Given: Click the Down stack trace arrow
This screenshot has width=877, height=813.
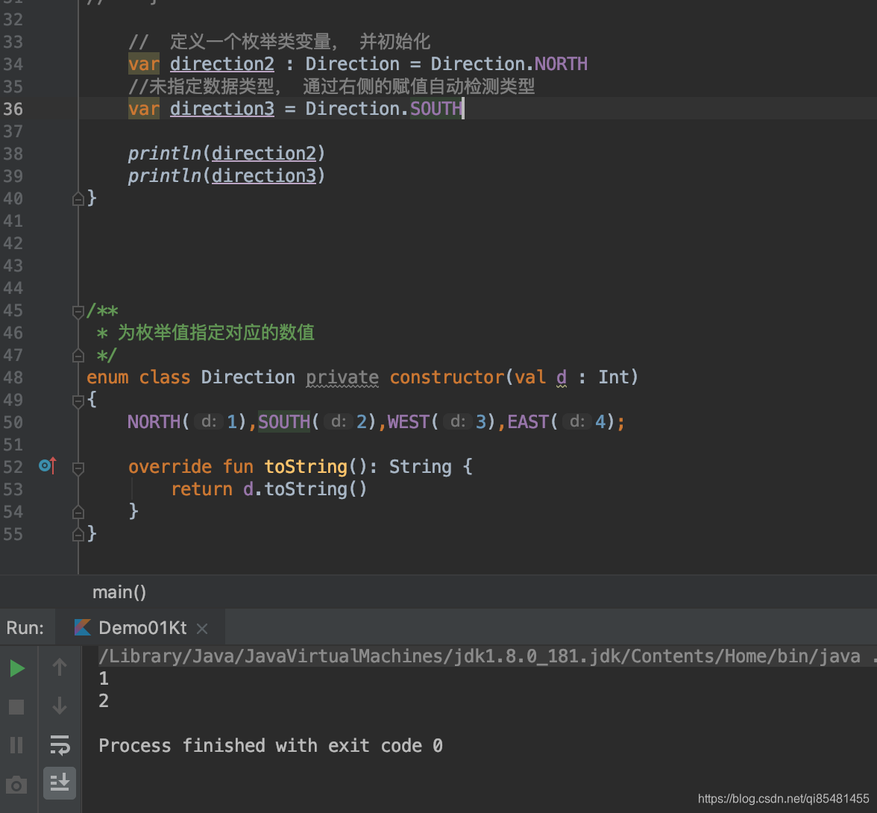Looking at the screenshot, I should click(60, 706).
